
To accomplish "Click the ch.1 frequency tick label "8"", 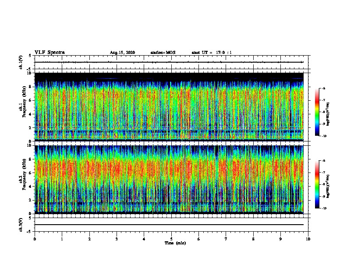I will 31,87.
